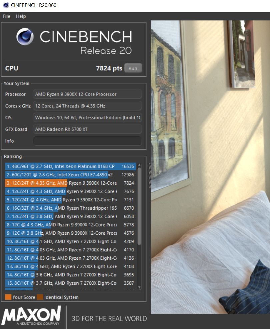This screenshot has width=270, height=329.
Task: Click the Processor name field
Action: click(87, 94)
